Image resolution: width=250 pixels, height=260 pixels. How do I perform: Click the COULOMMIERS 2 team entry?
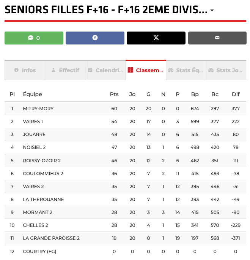coord(43,173)
